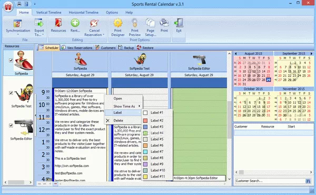Open the quick access toolbar customize arrow
The width and height of the screenshot is (316, 195).
coord(34,4)
